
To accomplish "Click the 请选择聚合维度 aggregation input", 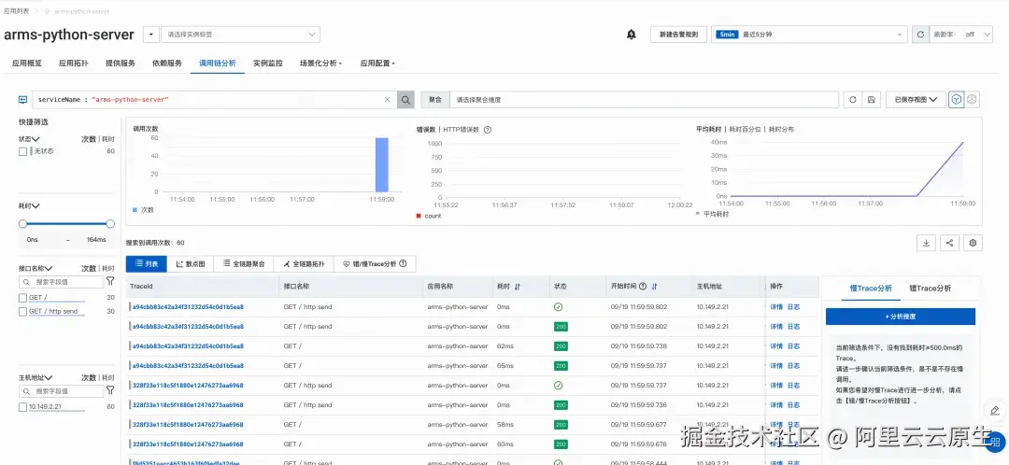I will coord(644,100).
